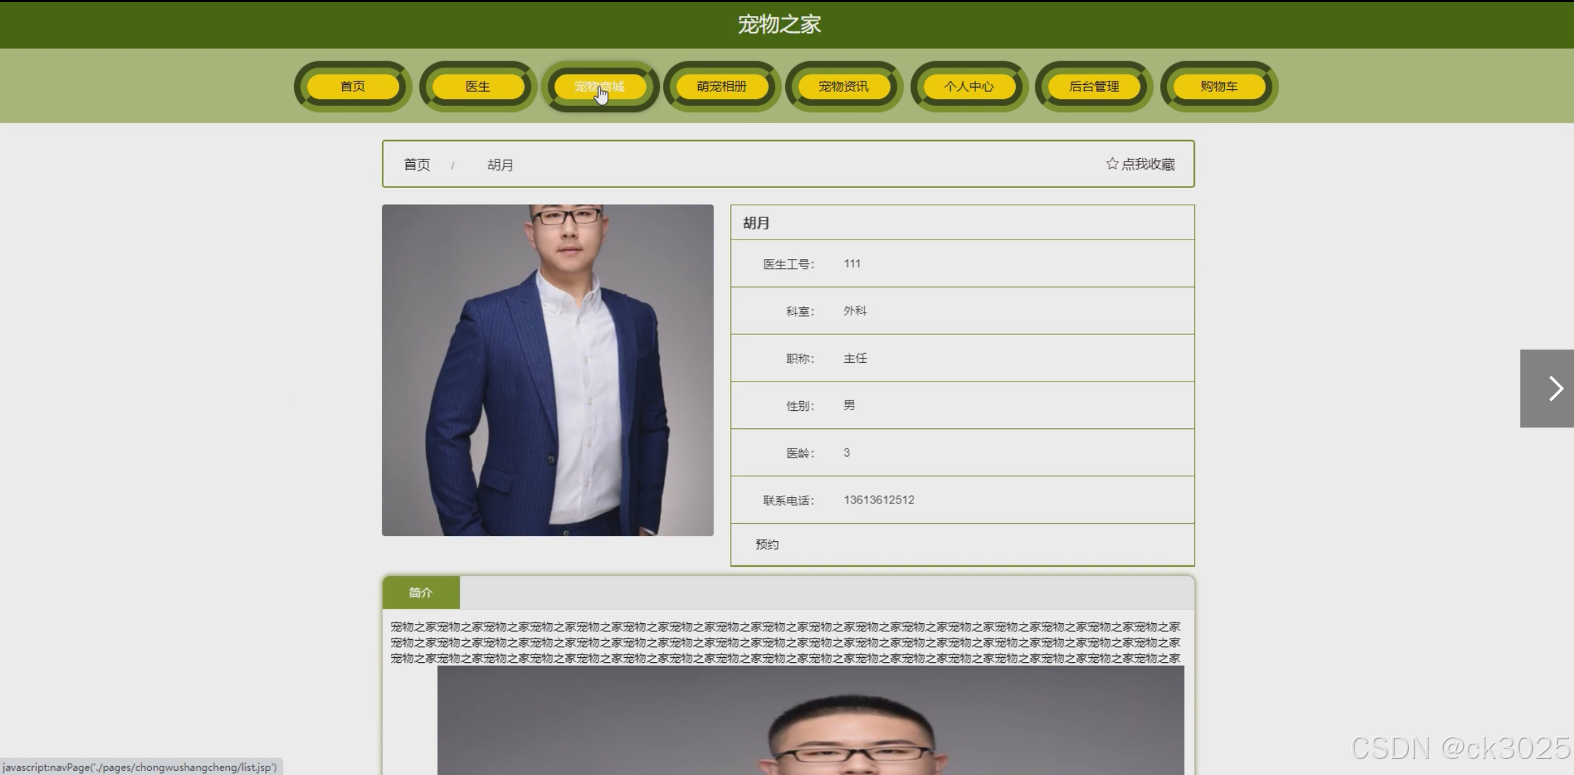Open 宠物资讯 from the navigation bar
1574x775 pixels.
coord(844,86)
